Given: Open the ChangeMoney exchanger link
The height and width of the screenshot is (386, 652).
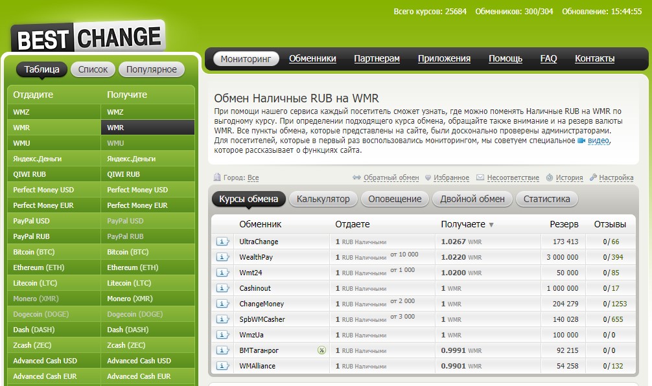Looking at the screenshot, I should [x=261, y=304].
